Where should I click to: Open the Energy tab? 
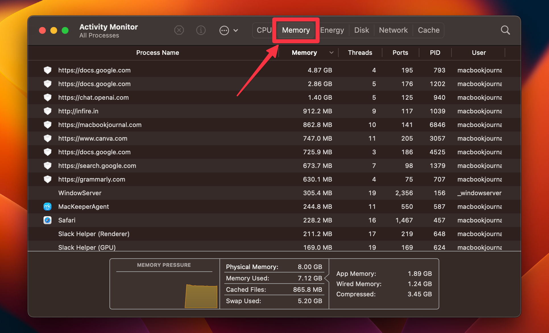332,30
